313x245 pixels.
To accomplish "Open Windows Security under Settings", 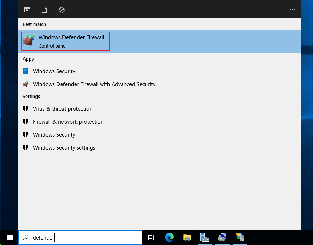I will 160,135.
